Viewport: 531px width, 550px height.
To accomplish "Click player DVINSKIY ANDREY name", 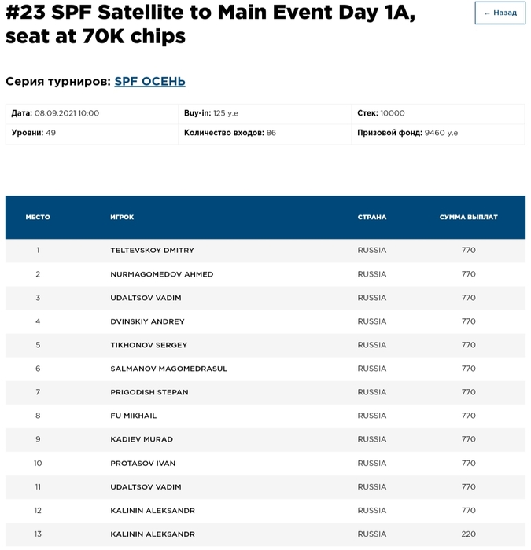I will click(147, 321).
